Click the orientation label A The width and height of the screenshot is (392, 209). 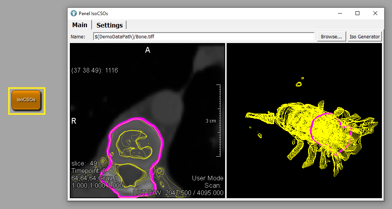click(x=148, y=50)
